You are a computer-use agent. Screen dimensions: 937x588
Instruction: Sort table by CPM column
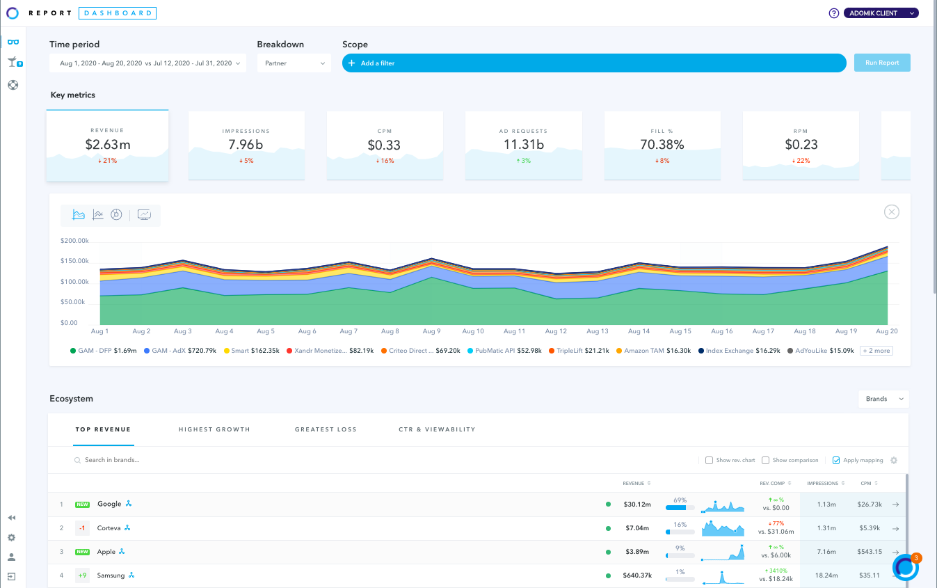point(869,483)
